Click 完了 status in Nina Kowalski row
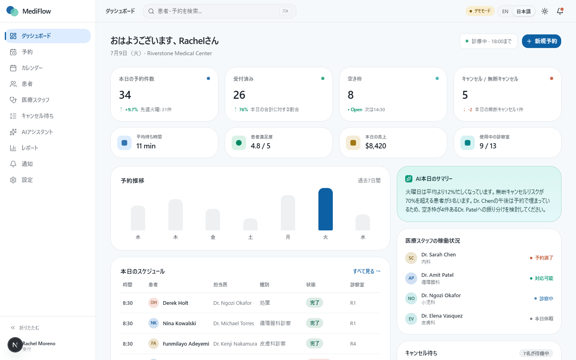The width and height of the screenshot is (576, 360). pos(314,323)
